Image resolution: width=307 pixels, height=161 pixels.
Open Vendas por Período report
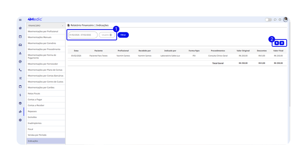point(46,135)
